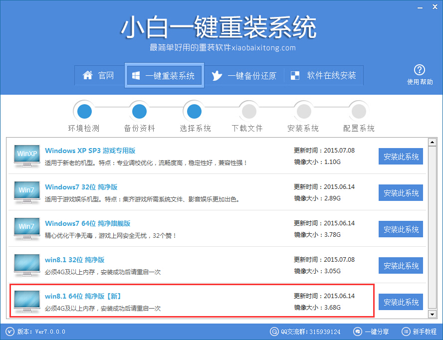Viewport: 443px width, 340px height.
Task: Click the 一键分享 share icon
Action: point(358,331)
